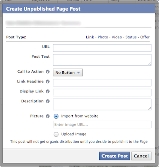Click the Create Post button
This screenshot has width=159, height=167.
pos(114,156)
